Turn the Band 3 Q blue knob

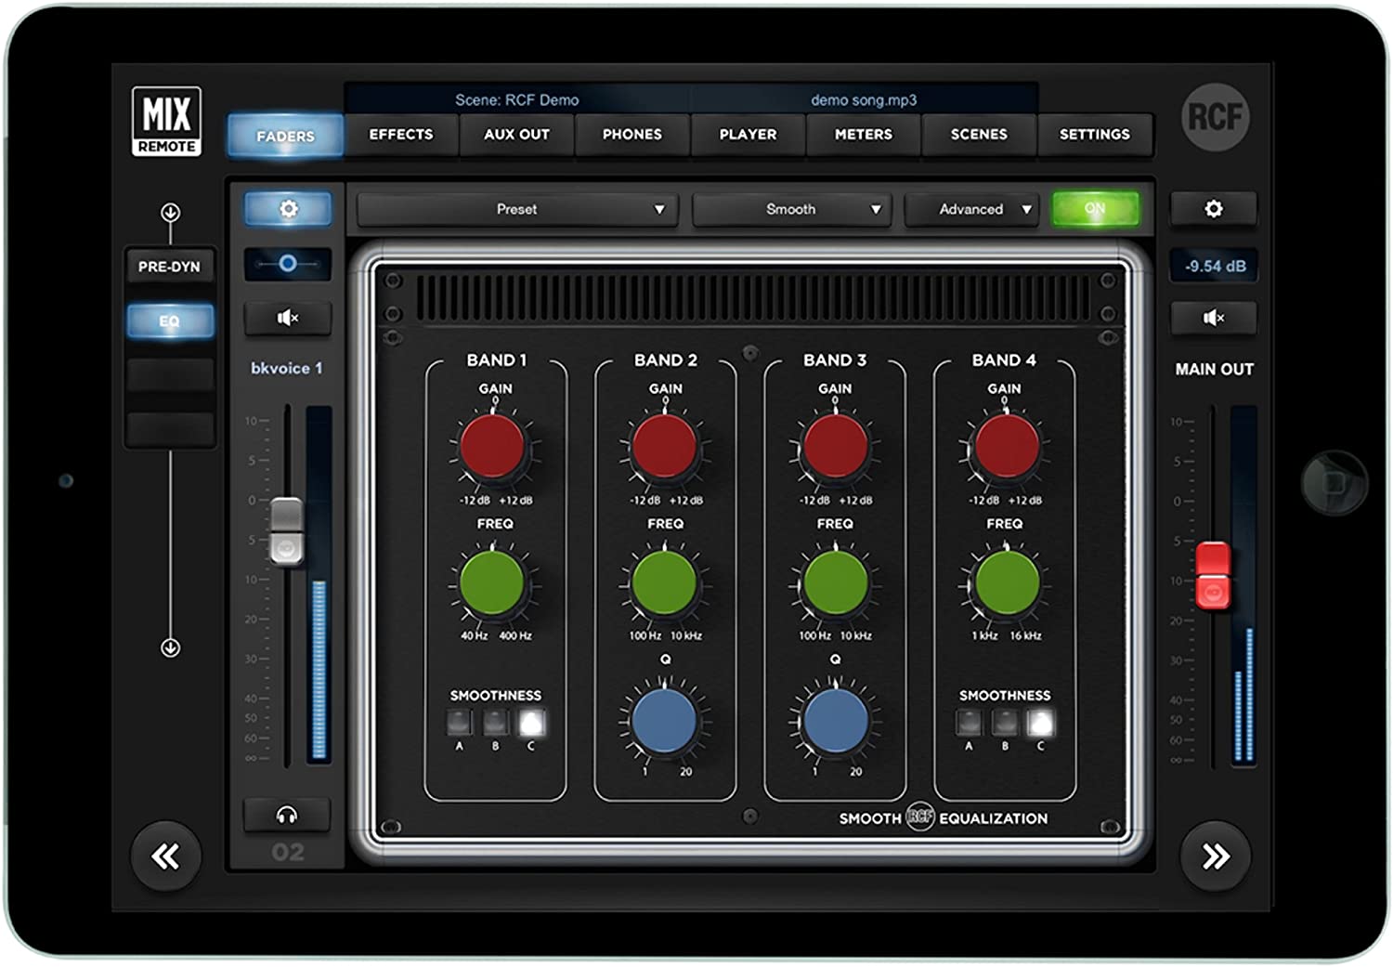(x=835, y=720)
